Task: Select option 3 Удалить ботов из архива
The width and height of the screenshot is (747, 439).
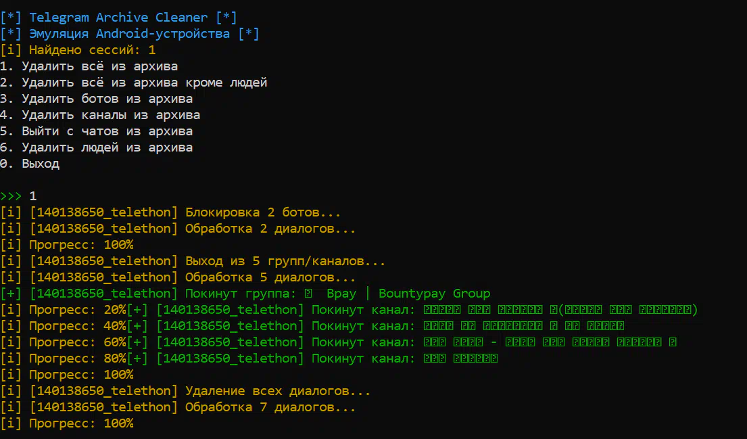Action: pyautogui.click(x=96, y=99)
